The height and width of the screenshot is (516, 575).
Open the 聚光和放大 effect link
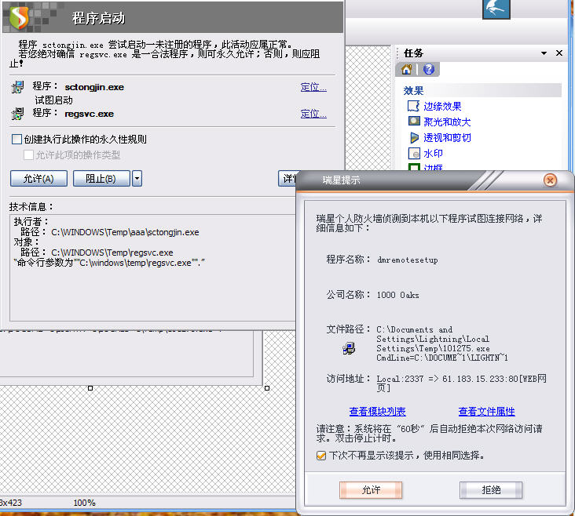click(x=447, y=122)
